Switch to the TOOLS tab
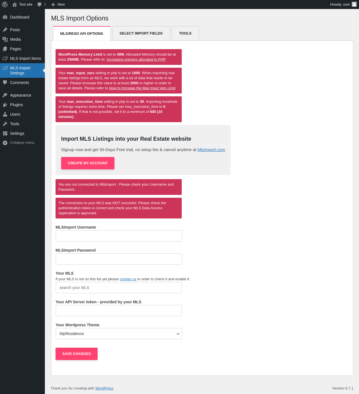The image size is (359, 394). tap(185, 33)
